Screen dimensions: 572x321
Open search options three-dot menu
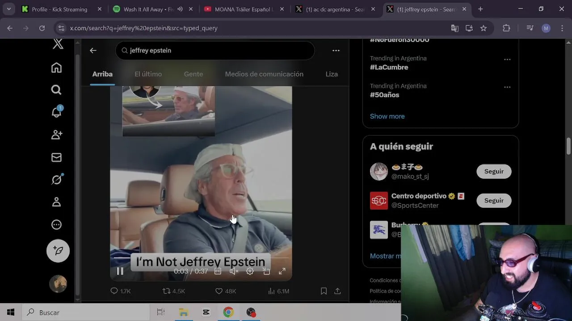(336, 50)
